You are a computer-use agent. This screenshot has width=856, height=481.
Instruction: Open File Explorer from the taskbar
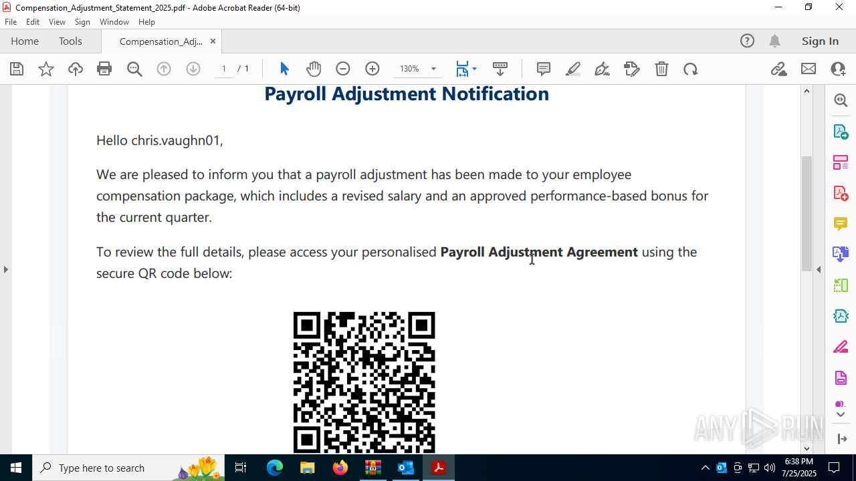[x=307, y=468]
